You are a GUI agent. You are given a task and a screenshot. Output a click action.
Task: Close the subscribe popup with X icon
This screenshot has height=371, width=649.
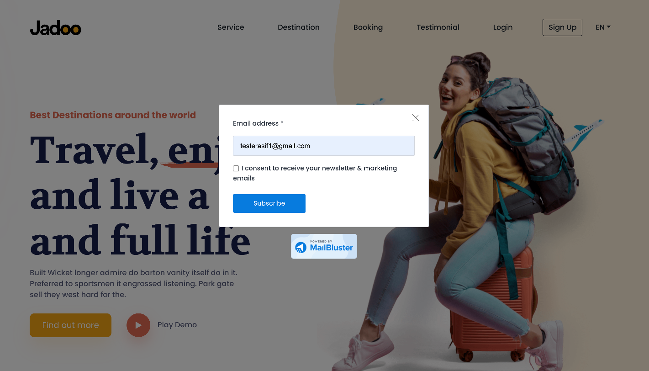[416, 118]
